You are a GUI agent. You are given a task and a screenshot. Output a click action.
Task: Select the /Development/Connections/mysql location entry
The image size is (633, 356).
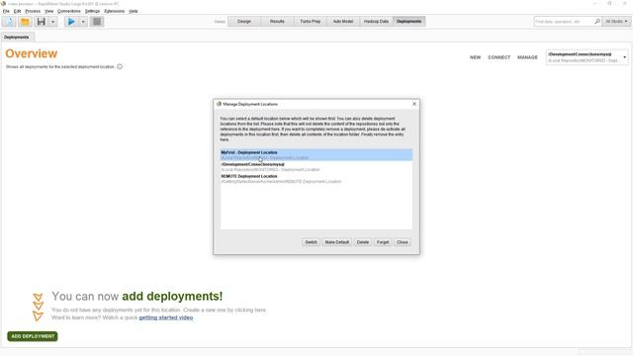coord(316,167)
